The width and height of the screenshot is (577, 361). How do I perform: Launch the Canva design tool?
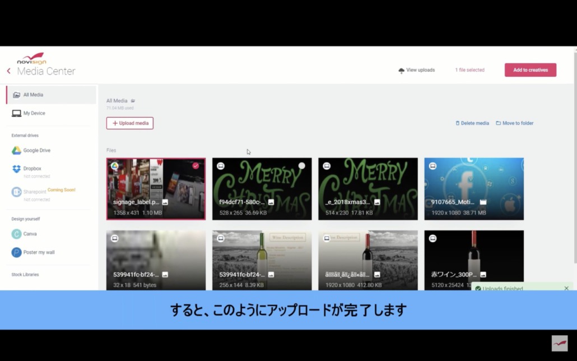(x=30, y=234)
